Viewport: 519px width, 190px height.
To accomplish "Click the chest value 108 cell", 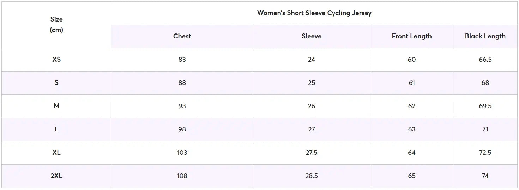I will [x=182, y=176].
